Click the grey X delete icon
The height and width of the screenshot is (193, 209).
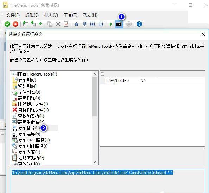58,24
